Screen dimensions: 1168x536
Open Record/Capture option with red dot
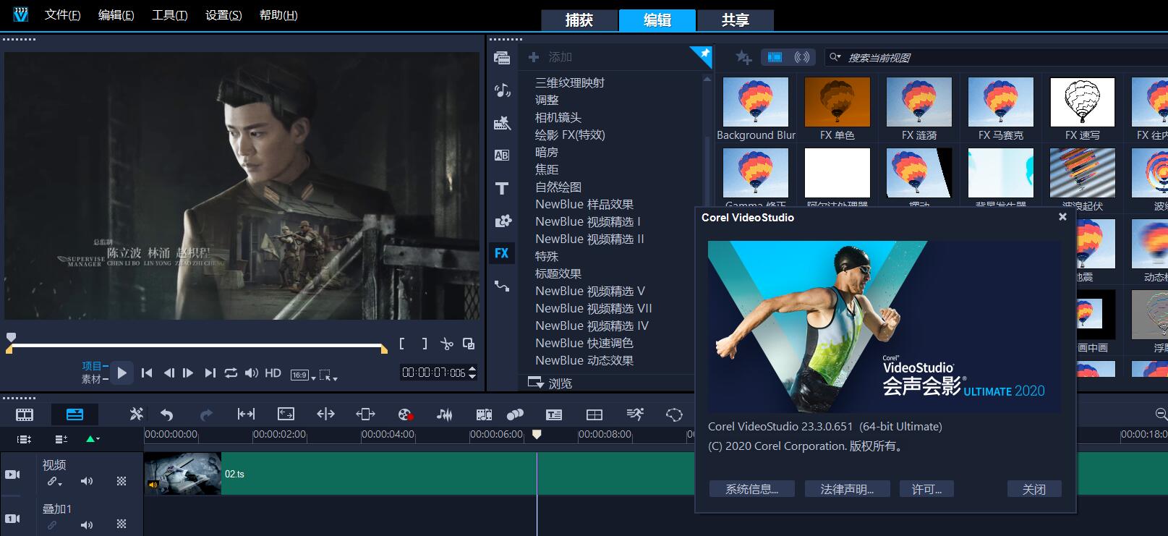click(406, 414)
